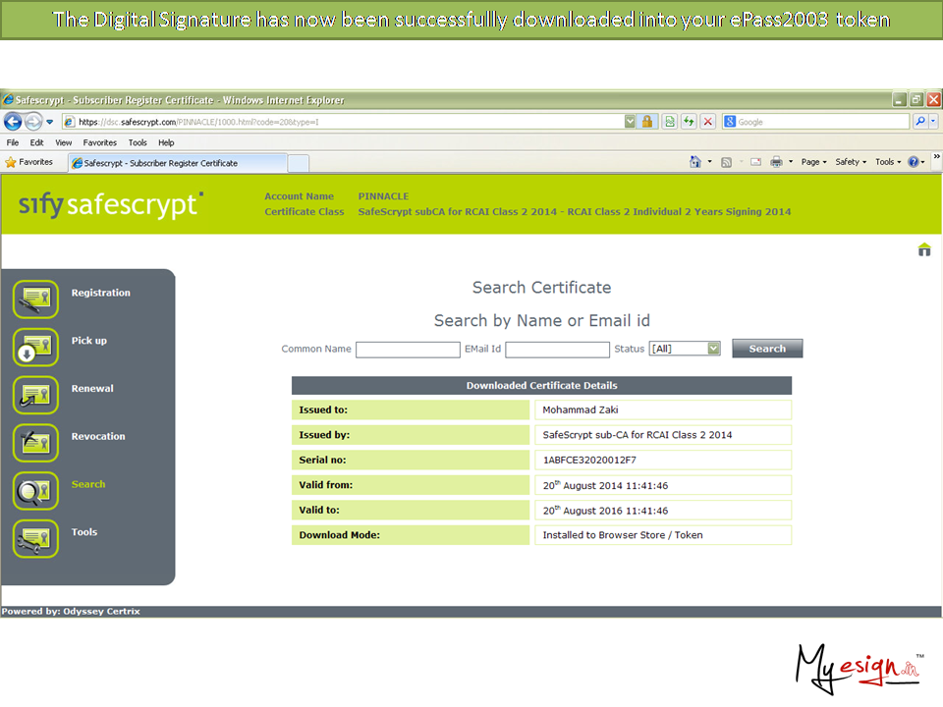Select the Renewal icon
The image size is (943, 707).
[36, 395]
